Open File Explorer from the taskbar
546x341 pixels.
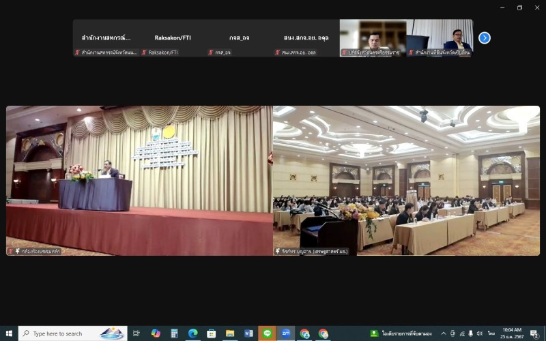pyautogui.click(x=230, y=333)
